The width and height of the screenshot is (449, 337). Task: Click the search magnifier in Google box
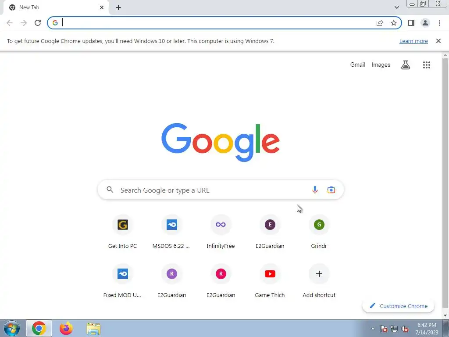coord(110,190)
